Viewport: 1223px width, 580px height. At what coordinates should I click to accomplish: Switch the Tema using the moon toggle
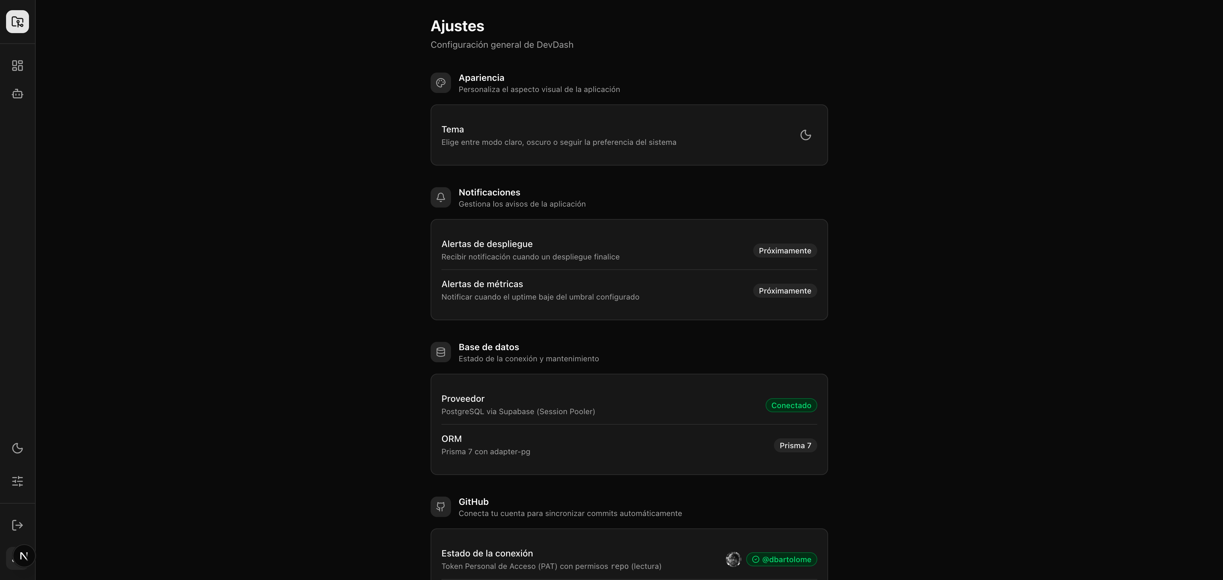pyautogui.click(x=806, y=135)
